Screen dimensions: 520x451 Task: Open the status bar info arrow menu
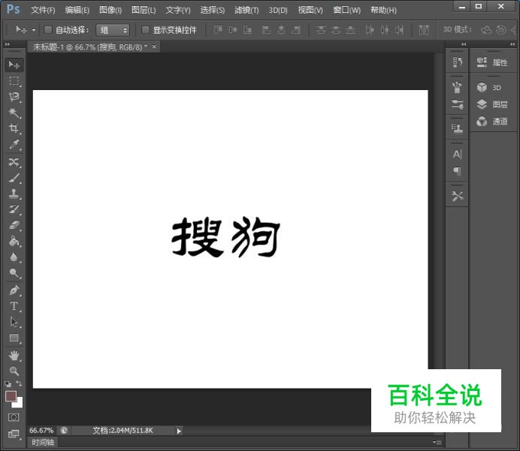pos(179,431)
